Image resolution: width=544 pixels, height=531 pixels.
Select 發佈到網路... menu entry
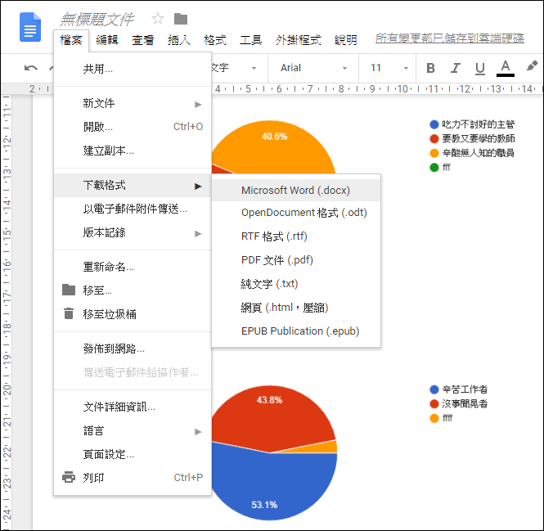tap(133, 349)
